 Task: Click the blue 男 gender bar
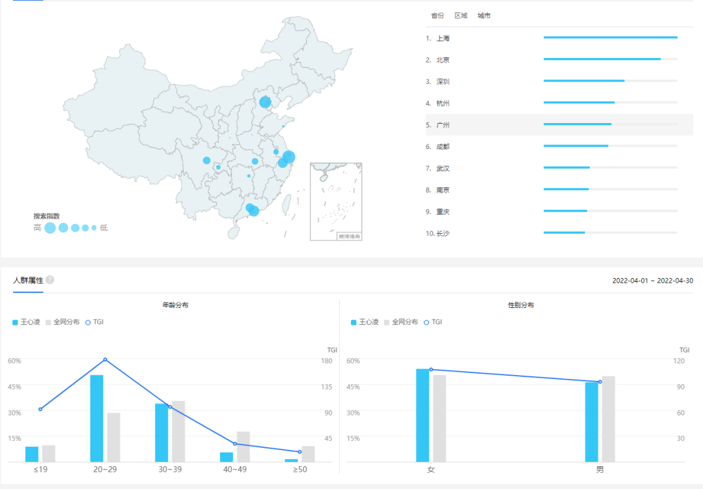point(591,422)
